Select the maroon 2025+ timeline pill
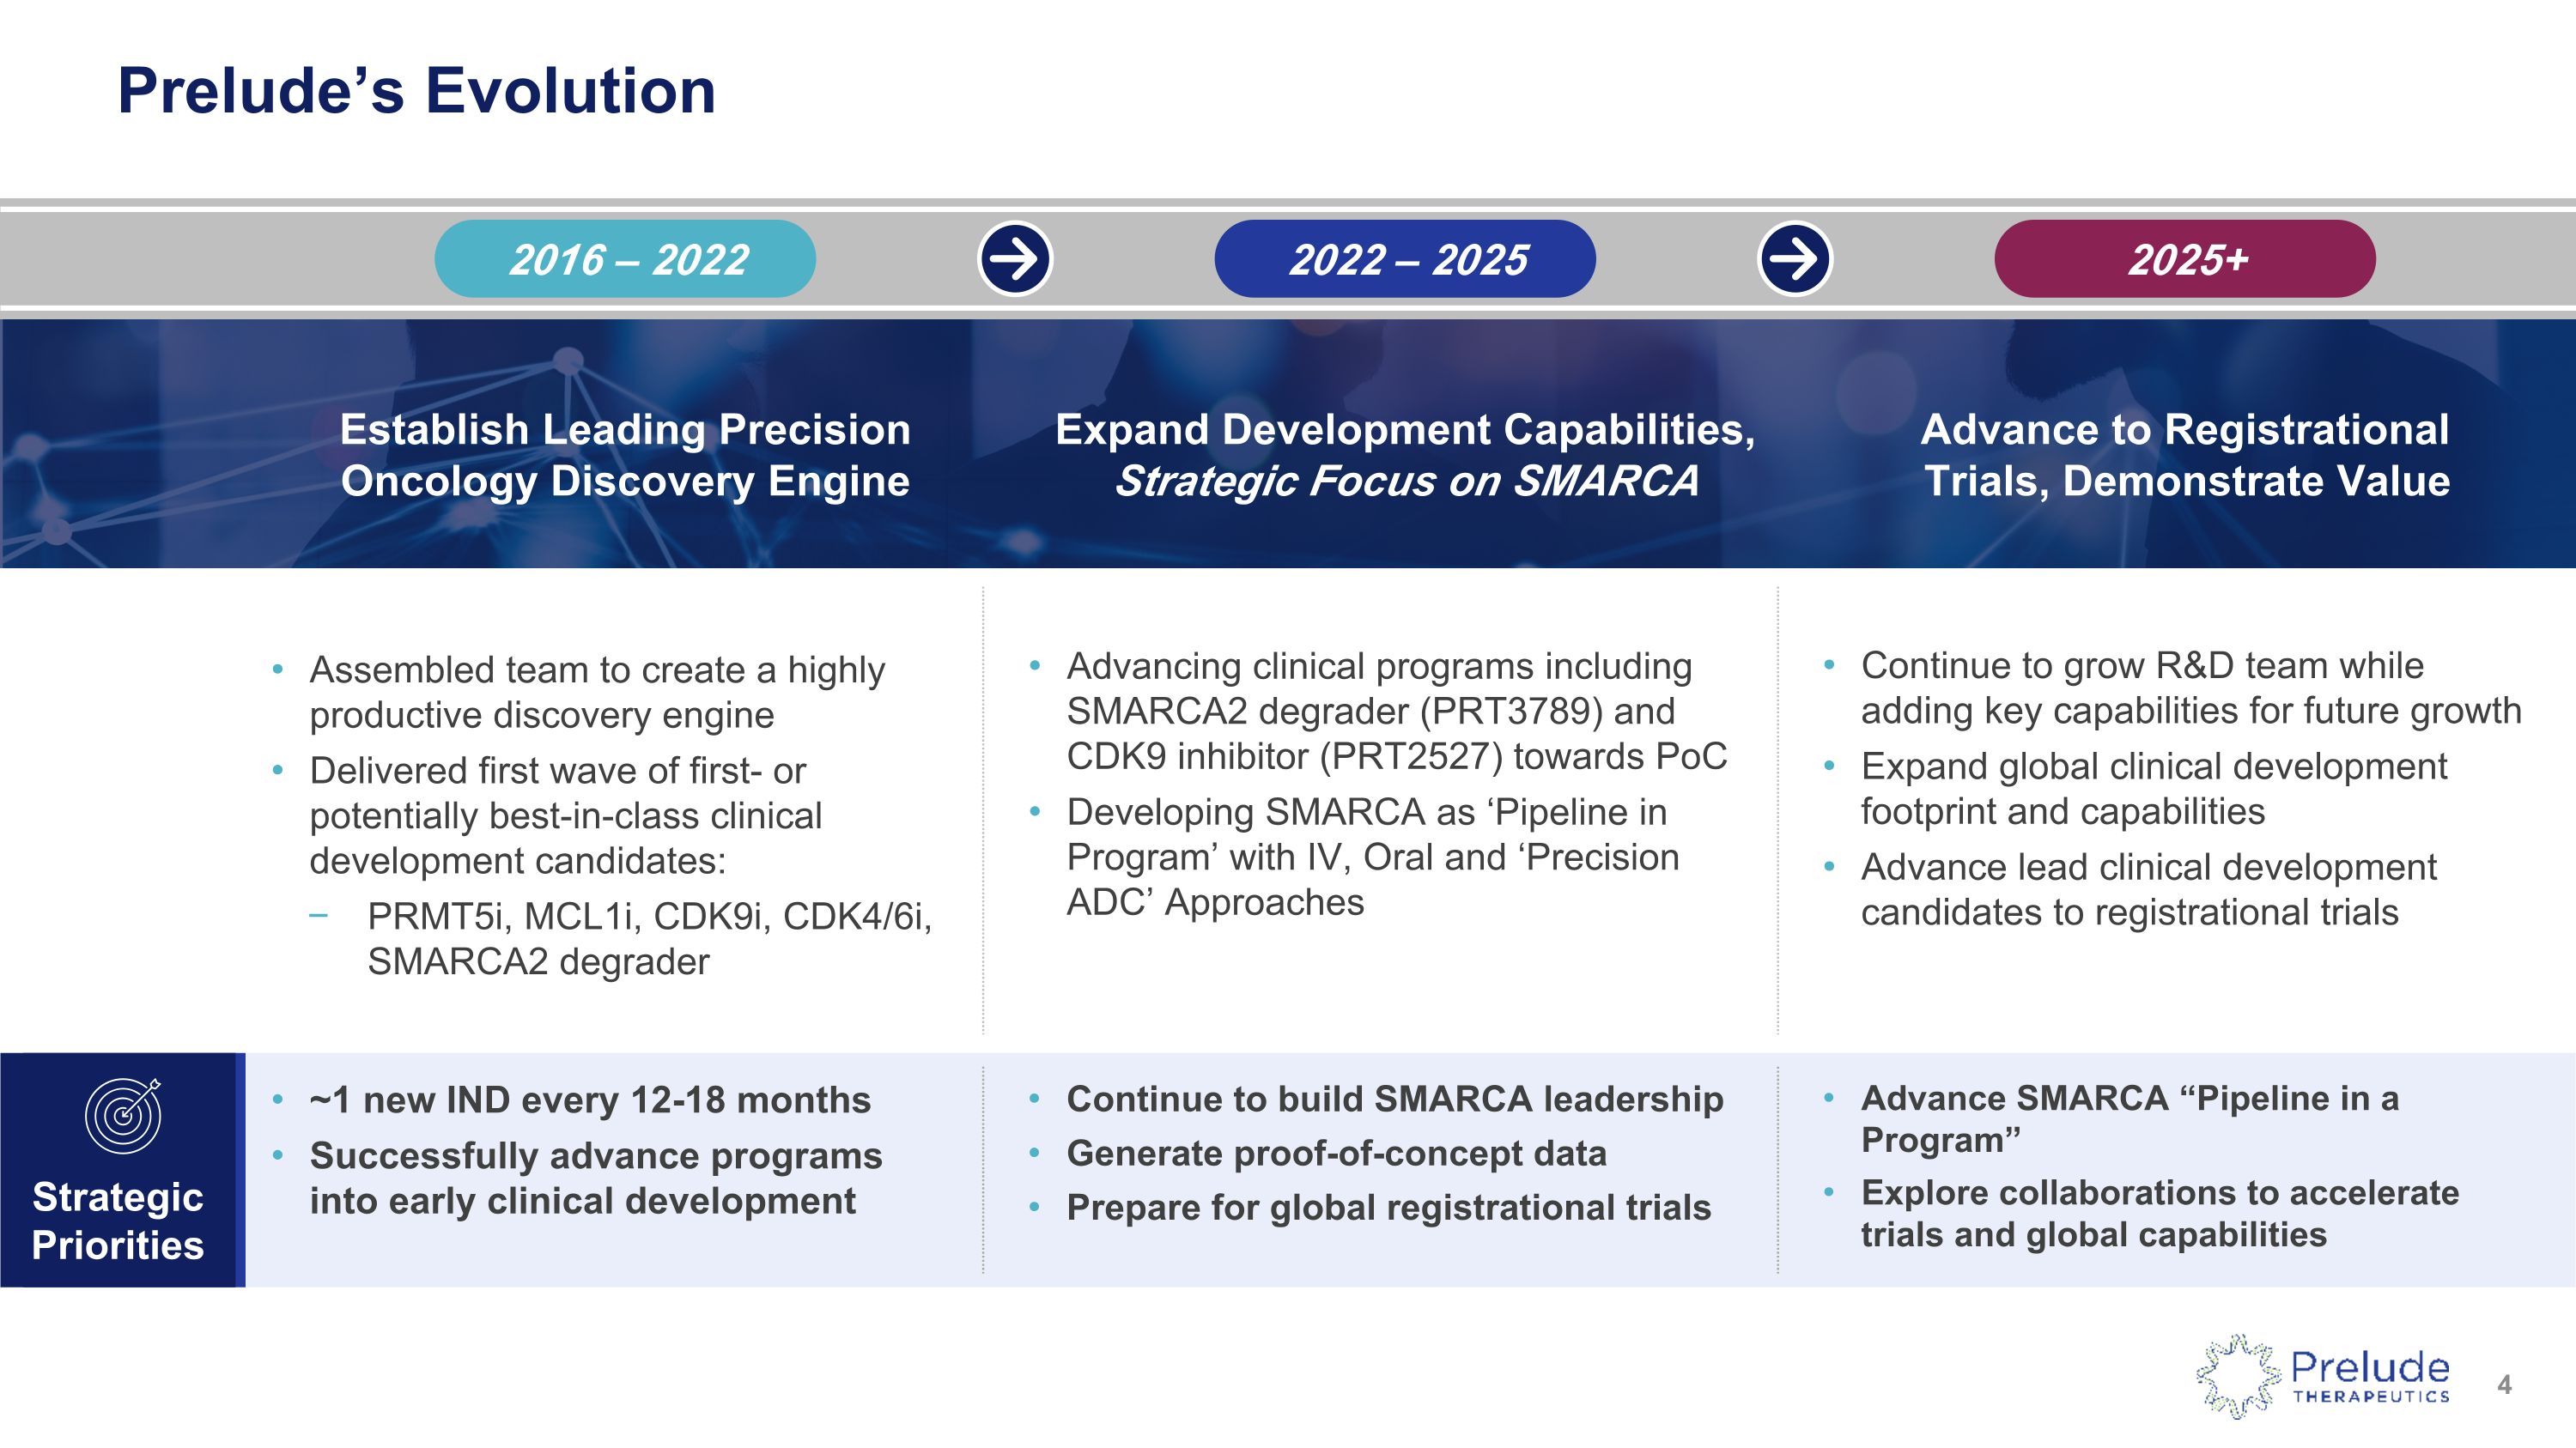The width and height of the screenshot is (2576, 1448). click(2185, 260)
